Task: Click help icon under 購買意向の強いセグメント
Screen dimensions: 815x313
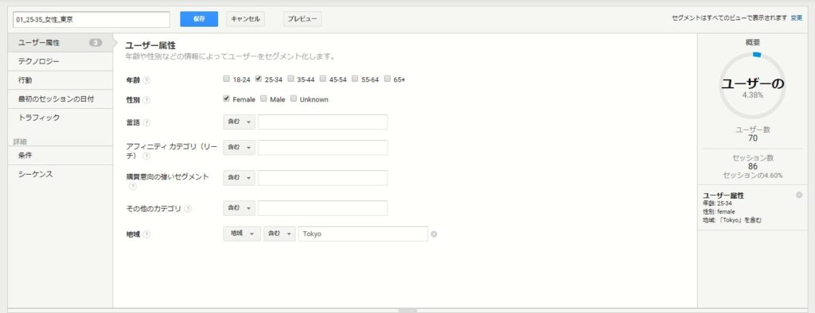Action: pyautogui.click(x=133, y=186)
